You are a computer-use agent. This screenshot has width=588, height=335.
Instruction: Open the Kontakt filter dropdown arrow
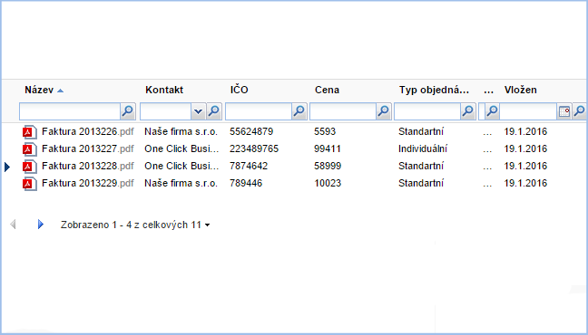[x=198, y=111]
